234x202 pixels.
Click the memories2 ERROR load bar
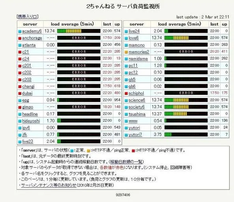click(x=186, y=52)
